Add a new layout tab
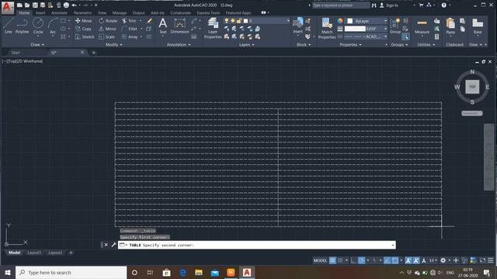This screenshot has width=497, height=279. [x=71, y=253]
